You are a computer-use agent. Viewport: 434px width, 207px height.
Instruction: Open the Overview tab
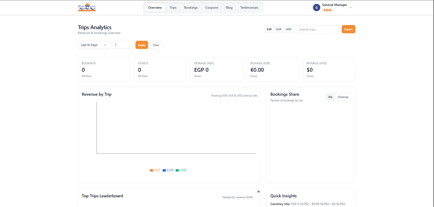(x=155, y=8)
